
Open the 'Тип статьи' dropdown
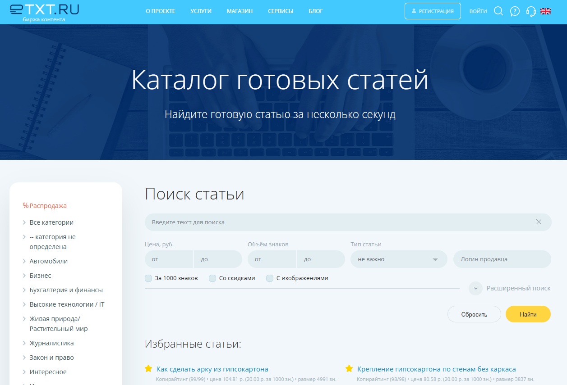pos(398,259)
